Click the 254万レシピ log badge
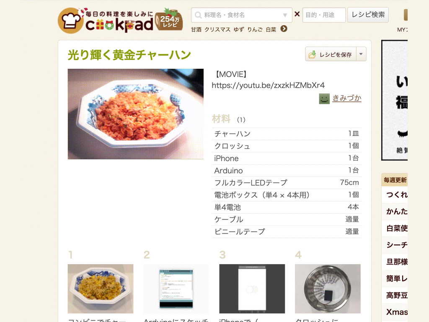 (x=169, y=20)
